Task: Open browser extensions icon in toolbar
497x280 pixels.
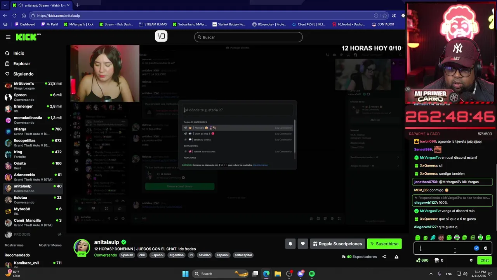Action: (x=394, y=16)
